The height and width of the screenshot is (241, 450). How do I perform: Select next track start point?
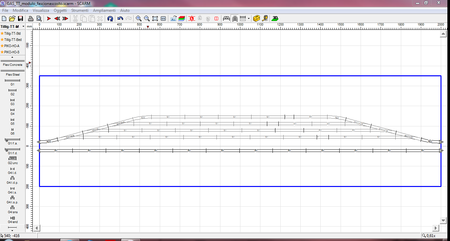pyautogui.click(x=65, y=19)
